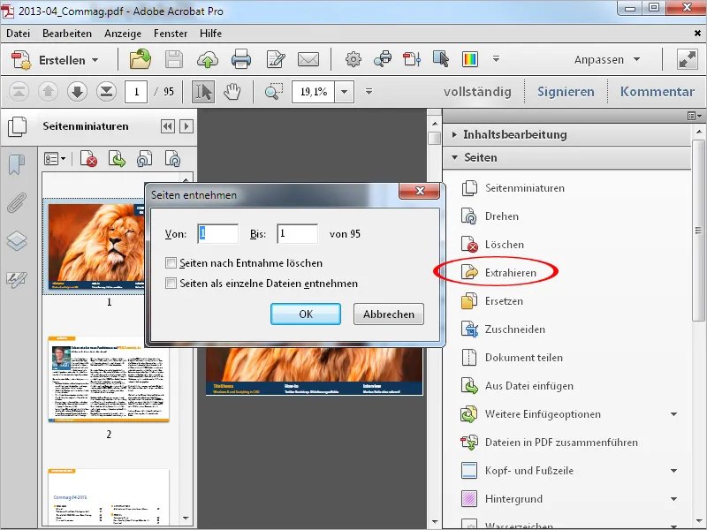
Task: Open the Datei menu
Action: 18,34
